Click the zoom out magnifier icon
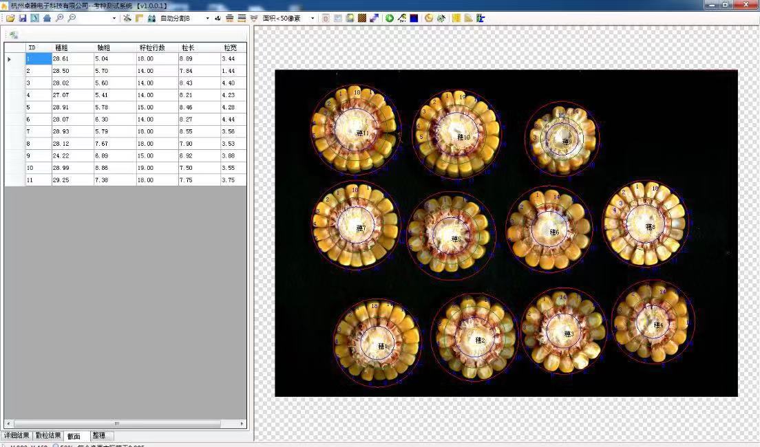The image size is (760, 447). [x=72, y=18]
